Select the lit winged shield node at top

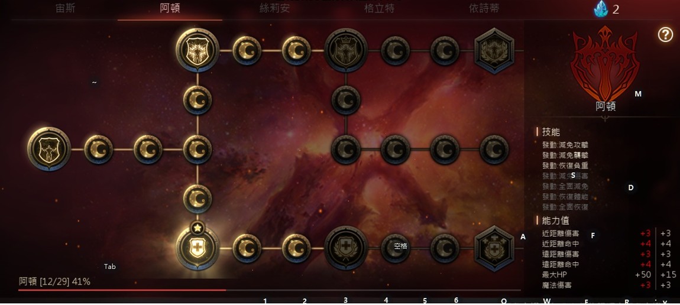click(197, 50)
